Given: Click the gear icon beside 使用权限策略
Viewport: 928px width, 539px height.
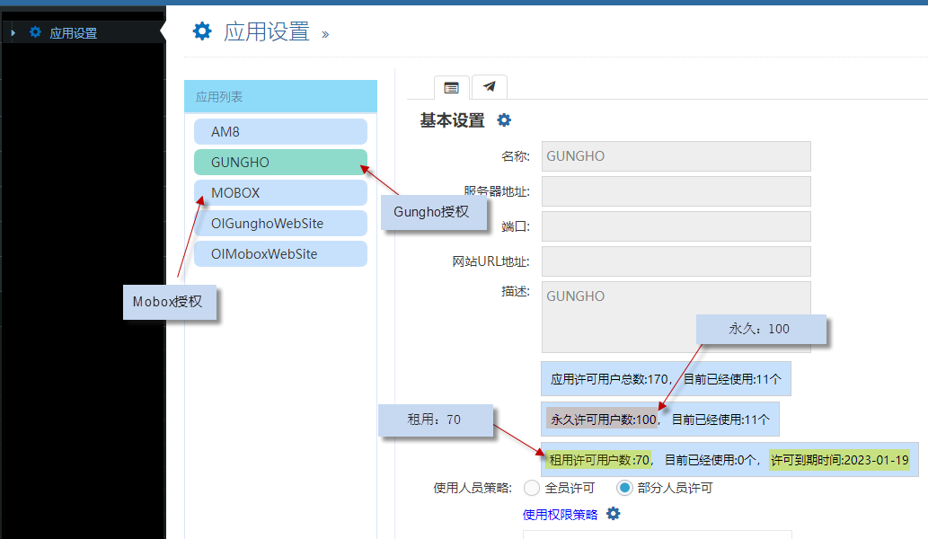Looking at the screenshot, I should point(614,514).
